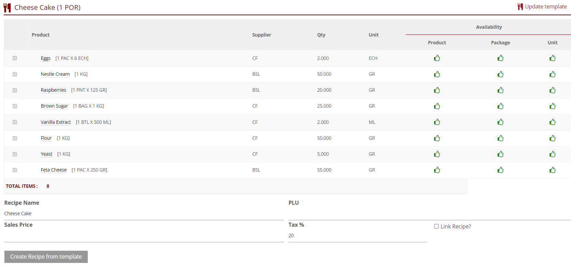Focus the Sales Price input field
This screenshot has width=571, height=269.
tap(144, 236)
